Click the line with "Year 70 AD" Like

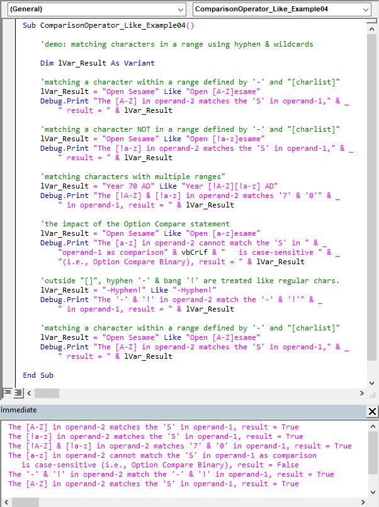point(159,186)
